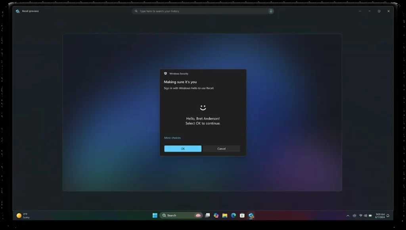This screenshot has width=406, height=230.
Task: Expand the hidden system tray icons chevron
Action: (348, 216)
